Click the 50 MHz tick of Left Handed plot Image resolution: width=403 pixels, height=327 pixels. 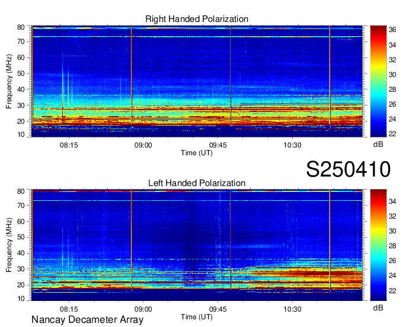[x=21, y=237]
